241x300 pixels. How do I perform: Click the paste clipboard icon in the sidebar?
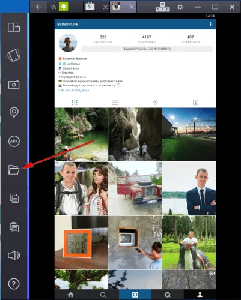pos(14,227)
